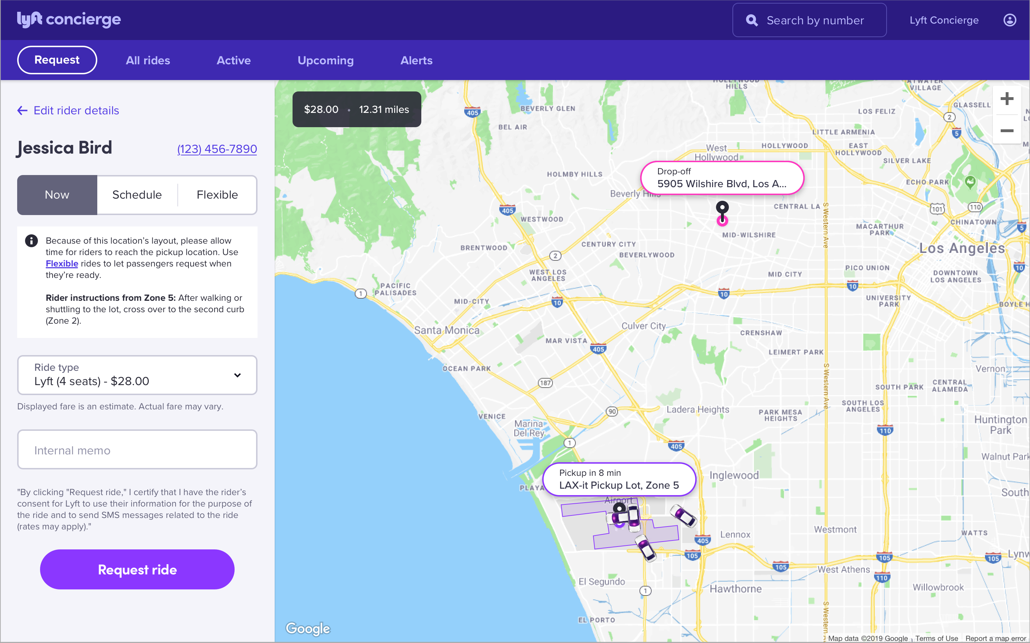Enable the Flexible ride option

pos(217,195)
